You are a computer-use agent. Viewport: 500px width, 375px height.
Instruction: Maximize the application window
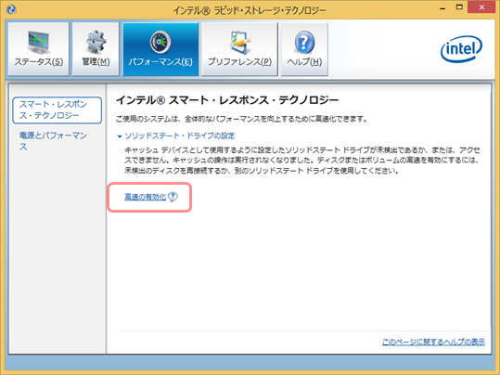click(x=459, y=7)
